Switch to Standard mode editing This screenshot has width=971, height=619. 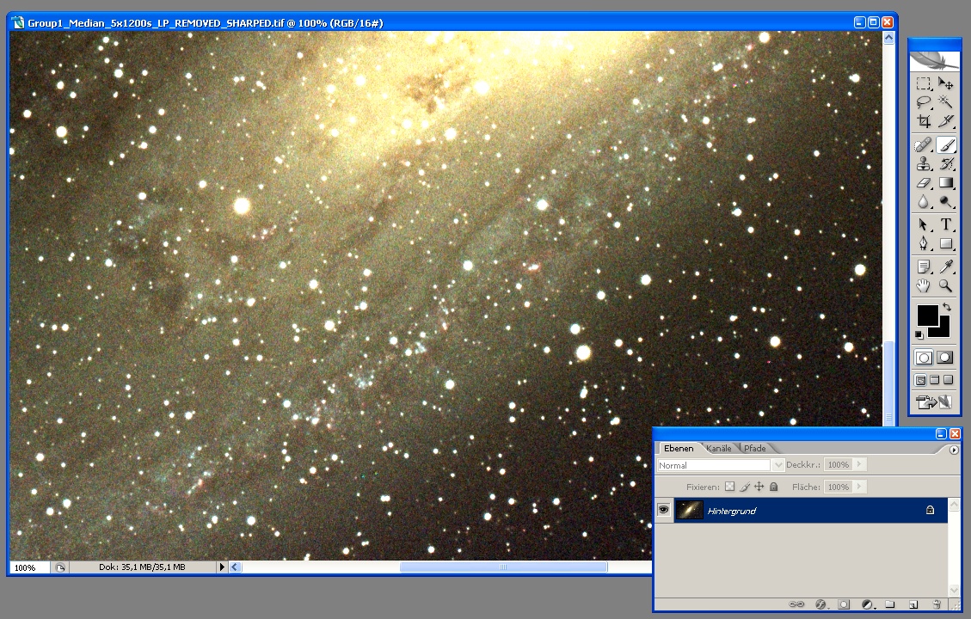[x=924, y=358]
